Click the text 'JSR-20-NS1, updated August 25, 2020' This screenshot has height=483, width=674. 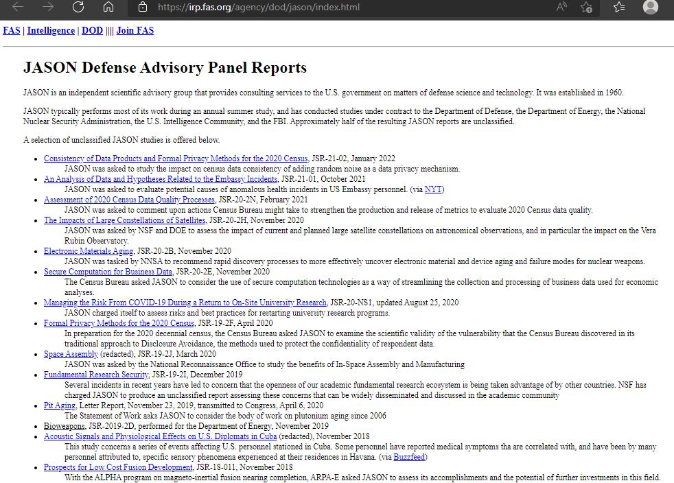tap(395, 303)
